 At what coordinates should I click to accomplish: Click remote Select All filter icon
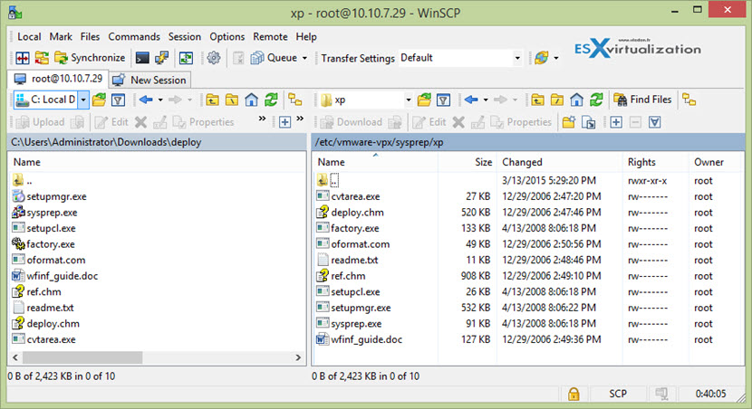click(654, 122)
